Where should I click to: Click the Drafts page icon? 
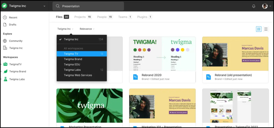click(5, 25)
